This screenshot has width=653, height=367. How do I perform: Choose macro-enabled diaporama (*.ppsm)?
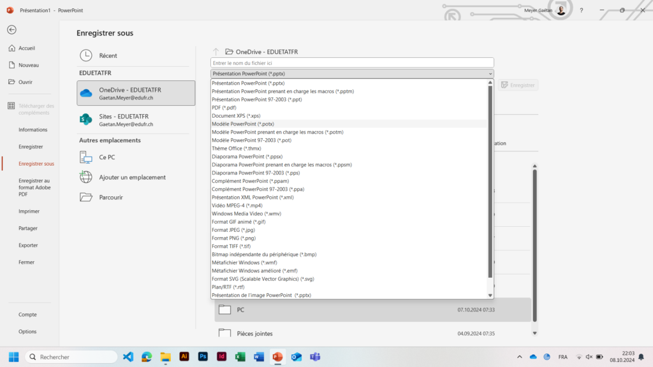349,165
